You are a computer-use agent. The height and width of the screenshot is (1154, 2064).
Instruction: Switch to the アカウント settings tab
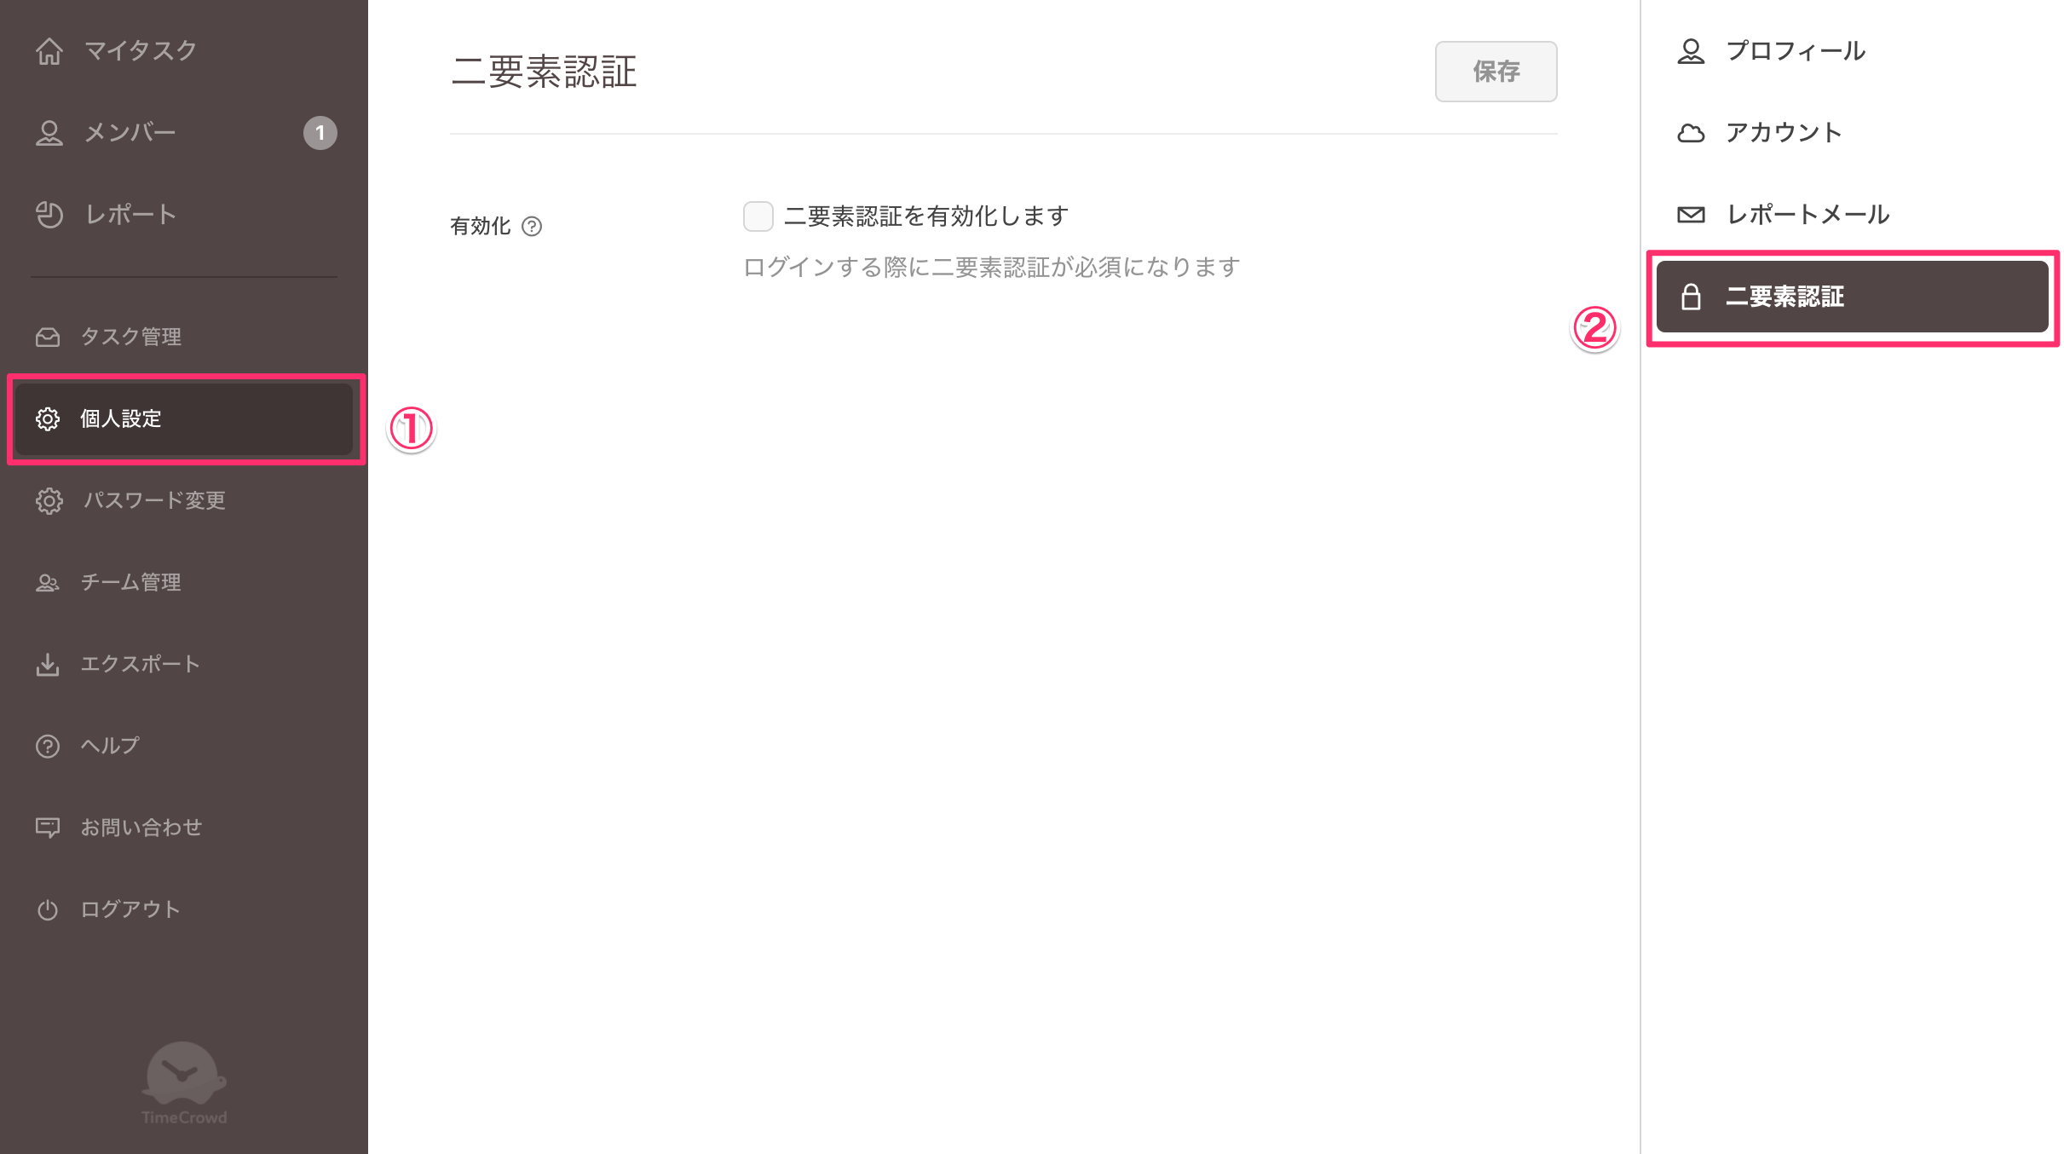point(1853,133)
